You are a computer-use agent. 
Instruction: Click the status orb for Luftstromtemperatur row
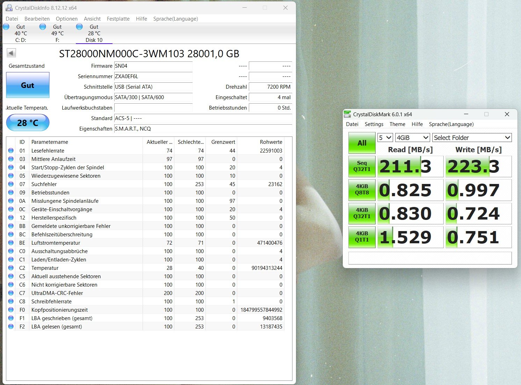11,243
